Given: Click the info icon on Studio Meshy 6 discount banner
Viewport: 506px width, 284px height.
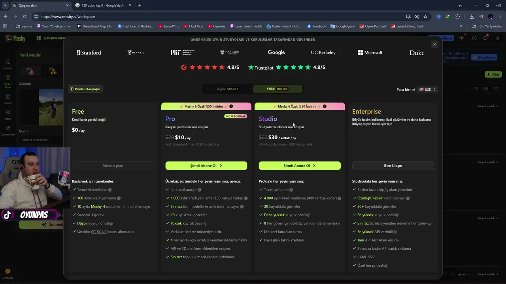Looking at the screenshot, I should (325, 106).
